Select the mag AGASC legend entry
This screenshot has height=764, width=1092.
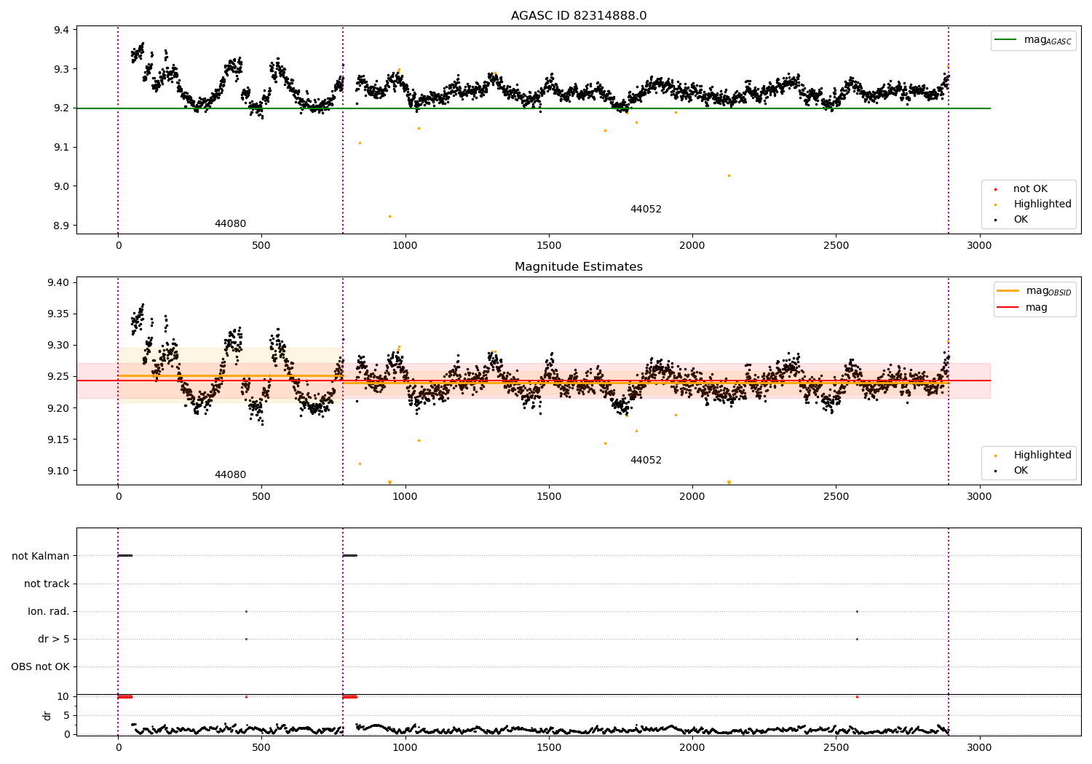(1033, 41)
